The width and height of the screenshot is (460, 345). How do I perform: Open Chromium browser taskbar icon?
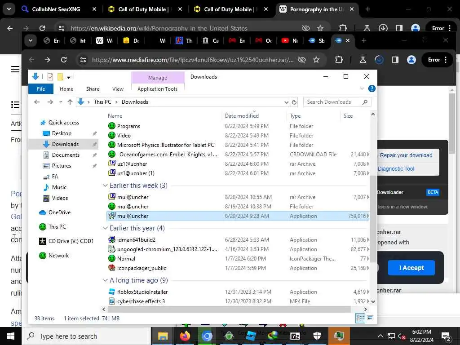207,336
